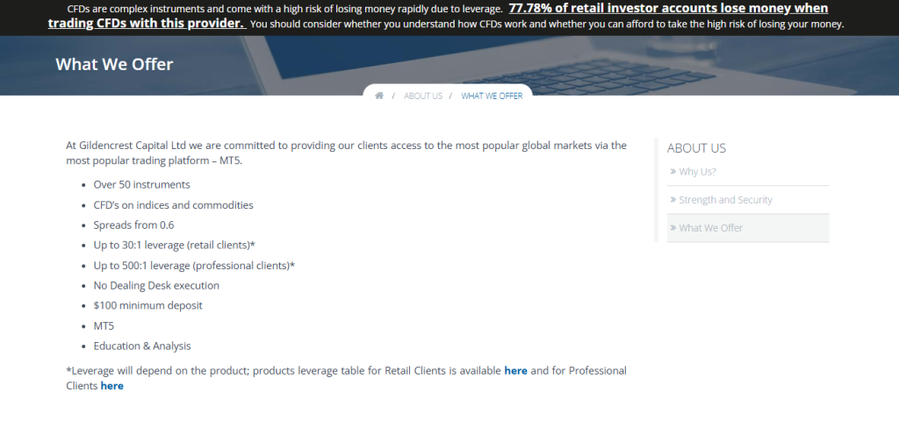Click the home icon in the breadcrumb

click(379, 96)
